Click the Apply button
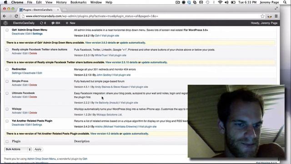The image size is (291, 164). [x=38, y=149]
